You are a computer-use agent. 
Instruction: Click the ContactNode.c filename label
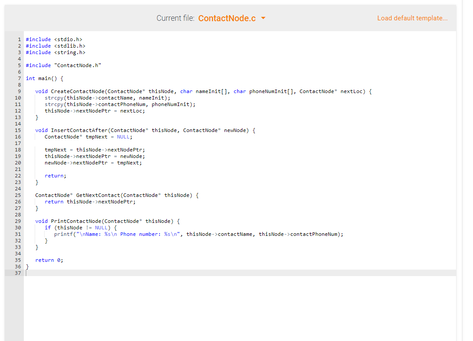(228, 18)
